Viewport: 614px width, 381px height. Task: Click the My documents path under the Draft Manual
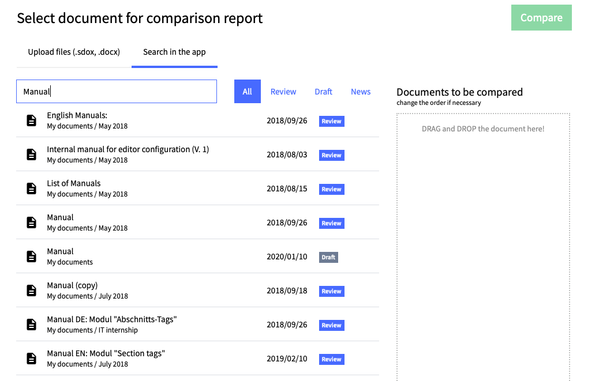(70, 262)
